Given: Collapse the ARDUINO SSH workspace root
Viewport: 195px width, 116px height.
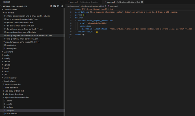Looking at the screenshot, I should coord(1,6).
